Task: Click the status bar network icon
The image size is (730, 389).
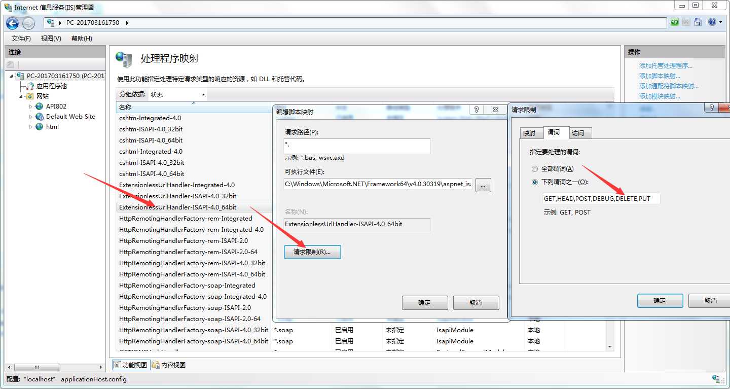Action: (717, 379)
